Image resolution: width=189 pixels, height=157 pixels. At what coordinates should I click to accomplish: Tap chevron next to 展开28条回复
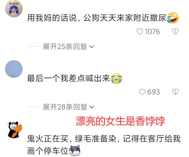(91, 107)
